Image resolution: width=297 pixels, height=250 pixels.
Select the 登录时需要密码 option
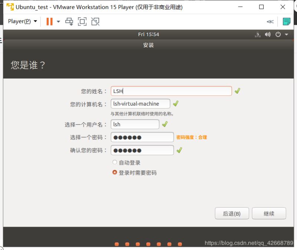tap(115, 172)
